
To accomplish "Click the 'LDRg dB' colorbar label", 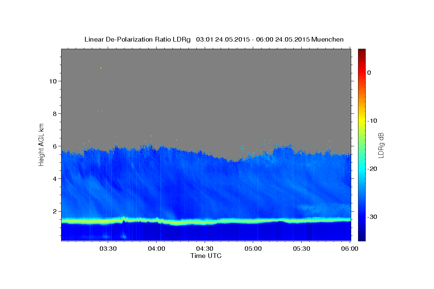I will [x=380, y=145].
